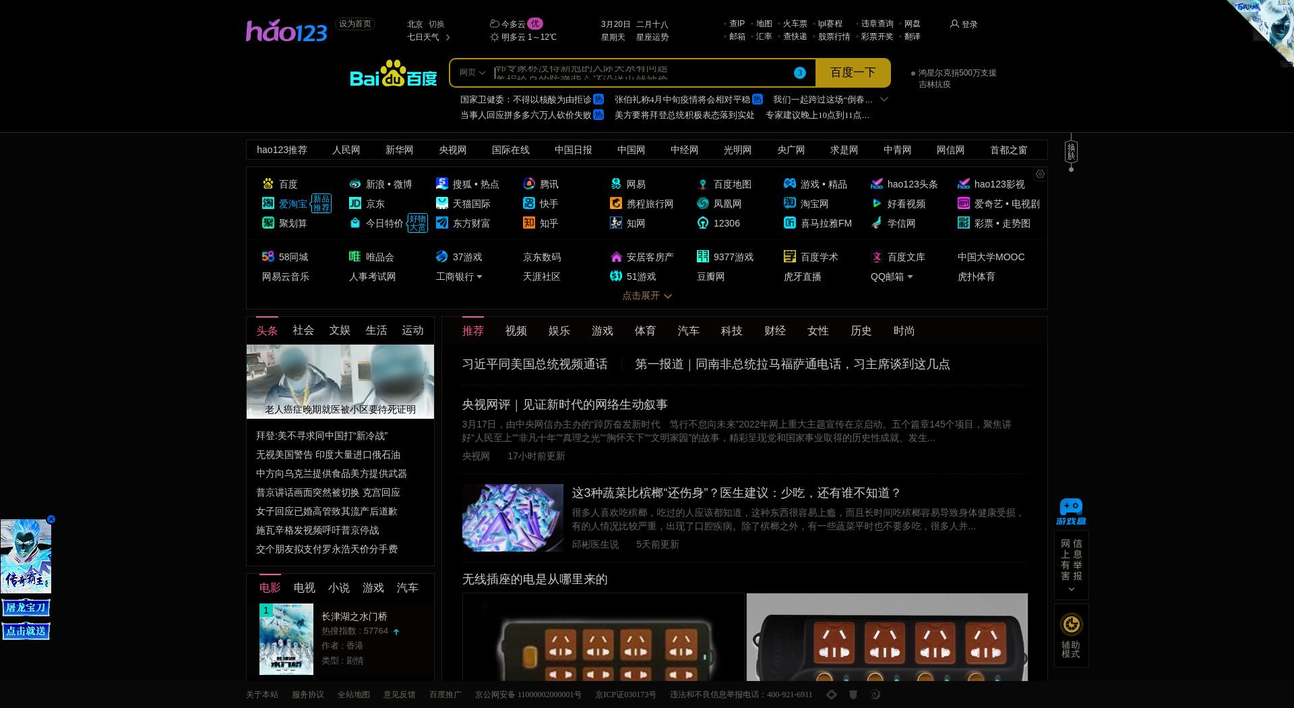Open the 爱淘宝 icon link
Image resolution: width=1294 pixels, height=708 pixels.
(268, 204)
